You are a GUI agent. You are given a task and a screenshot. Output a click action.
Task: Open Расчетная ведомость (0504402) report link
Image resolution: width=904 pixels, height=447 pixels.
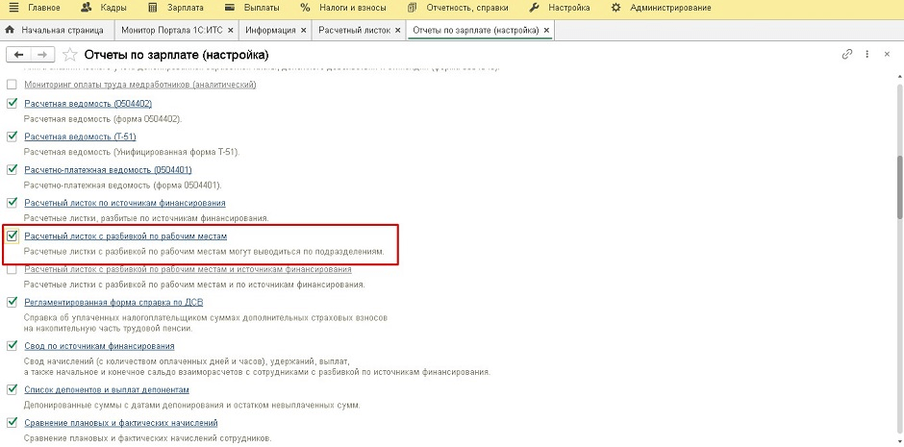coord(88,104)
